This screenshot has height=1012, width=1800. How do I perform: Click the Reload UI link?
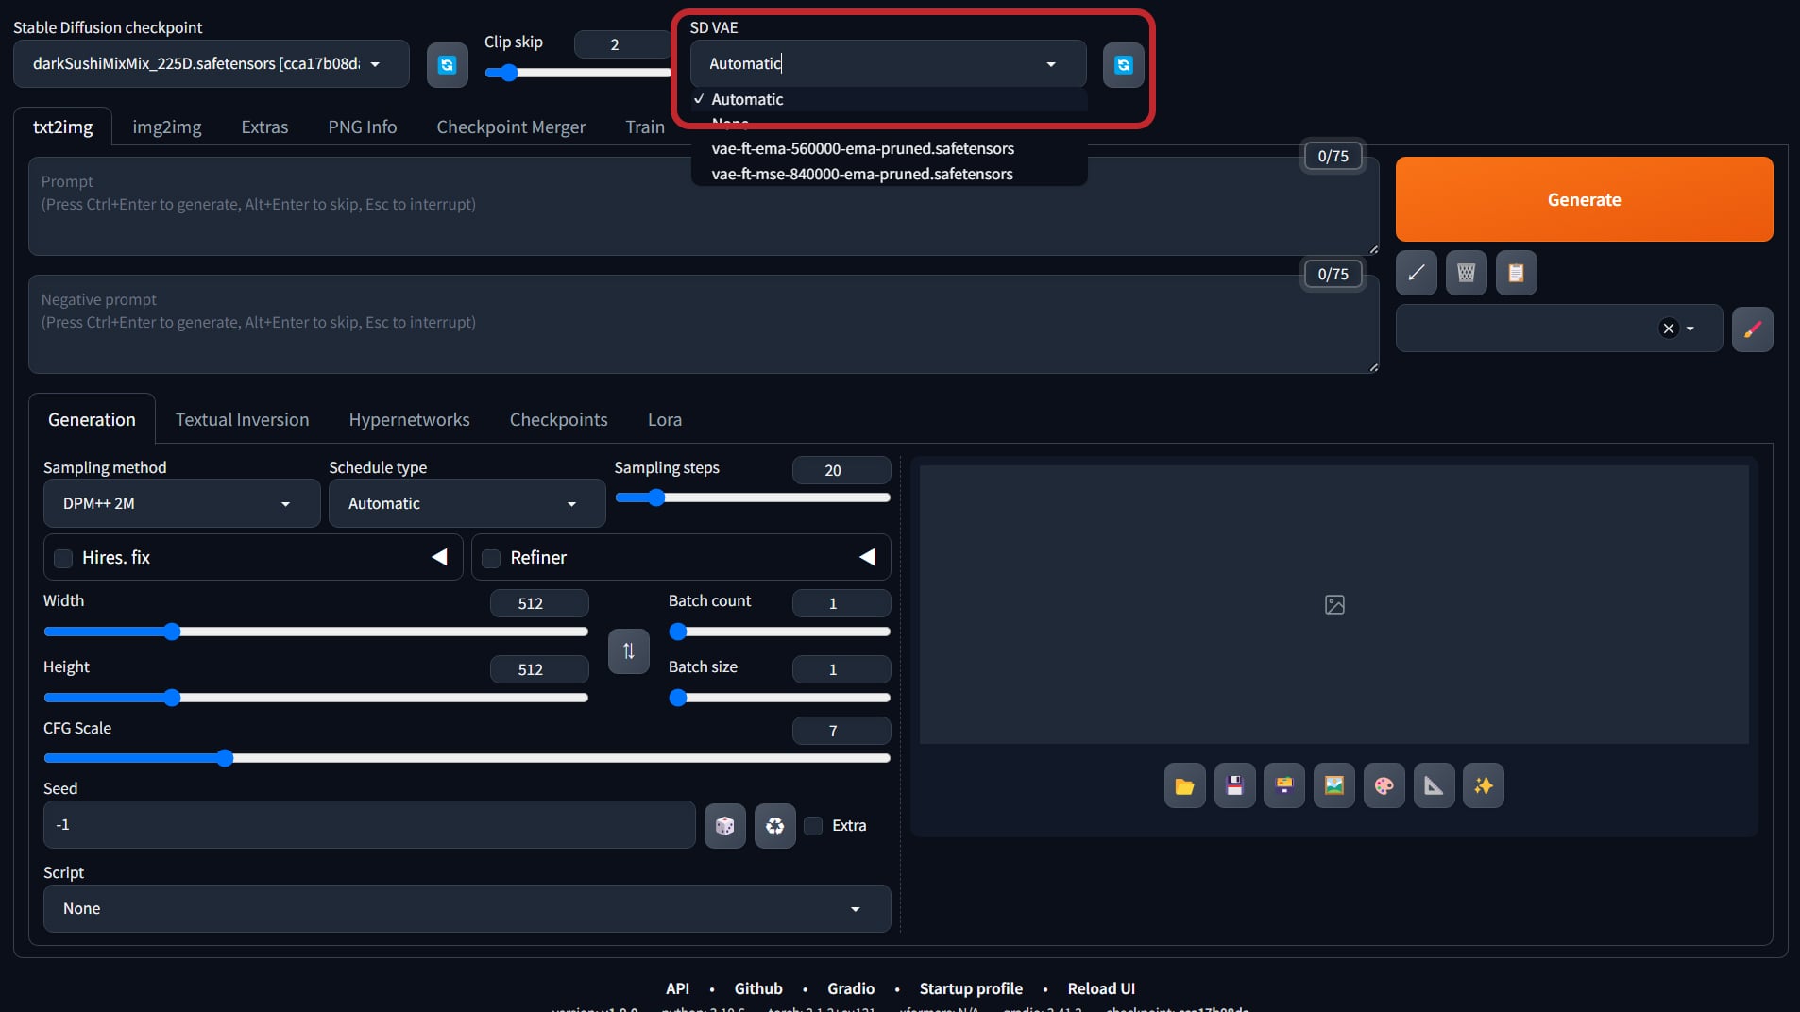[1101, 988]
